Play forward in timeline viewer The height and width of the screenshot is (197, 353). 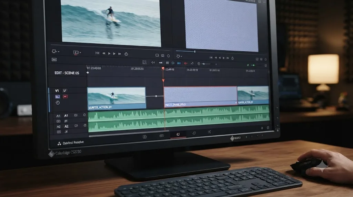click(223, 58)
